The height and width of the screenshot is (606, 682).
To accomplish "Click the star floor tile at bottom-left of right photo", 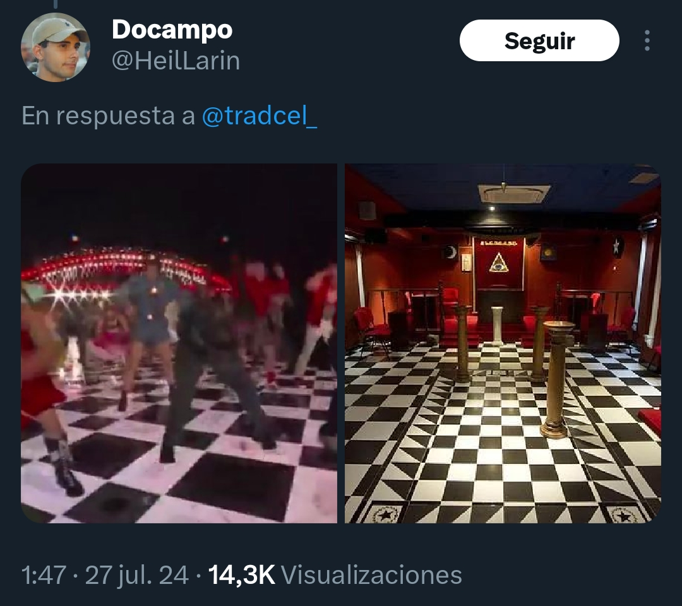I will tap(385, 514).
